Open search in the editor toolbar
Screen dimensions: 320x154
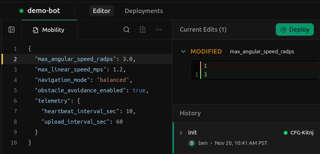(126, 30)
